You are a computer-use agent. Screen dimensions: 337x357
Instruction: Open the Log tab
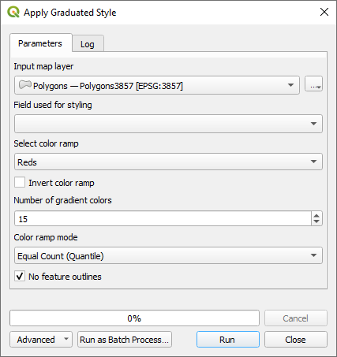88,44
